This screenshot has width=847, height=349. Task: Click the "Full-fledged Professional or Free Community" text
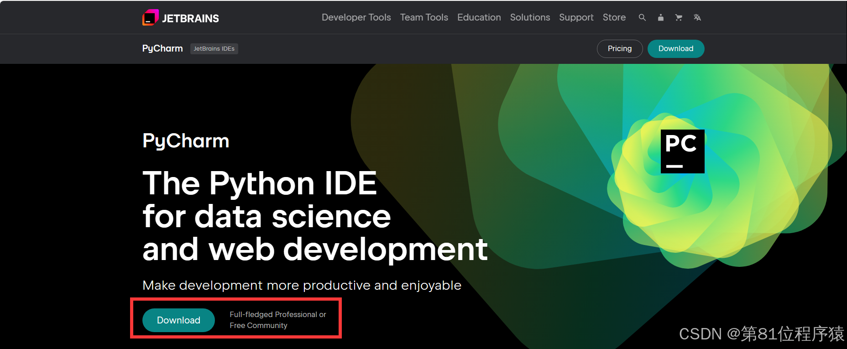(x=278, y=320)
